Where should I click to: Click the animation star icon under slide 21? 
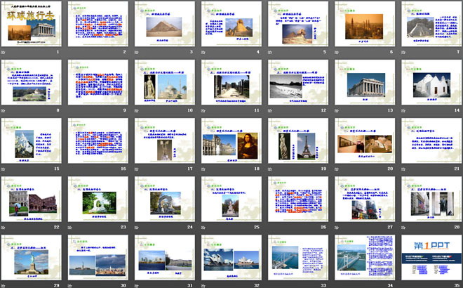click(x=403, y=169)
